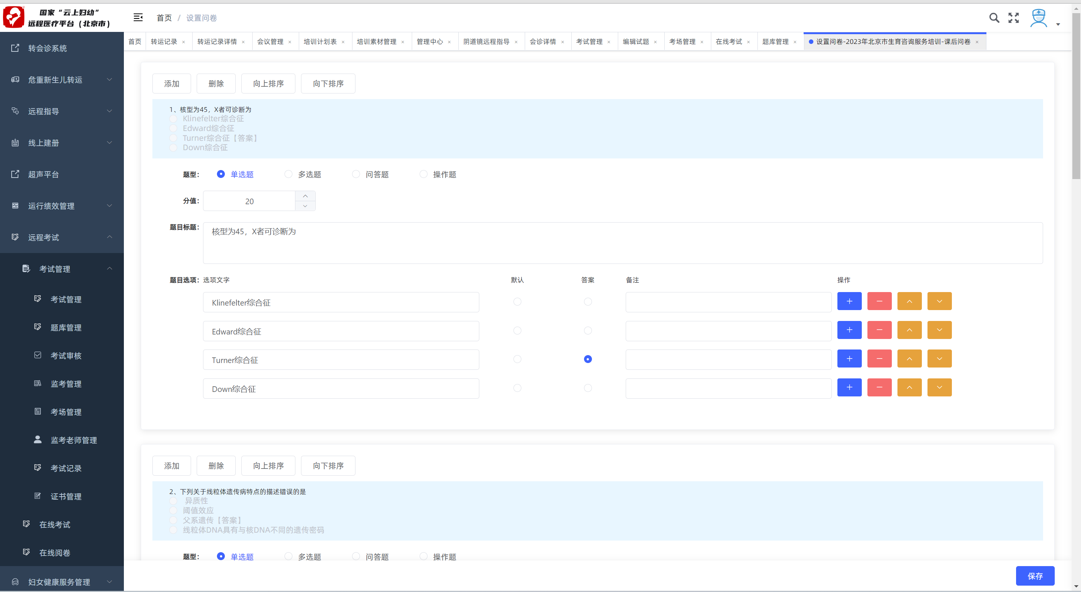Viewport: 1081px width, 592px height.
Task: Move Edward综合征 option up
Action: (x=909, y=330)
